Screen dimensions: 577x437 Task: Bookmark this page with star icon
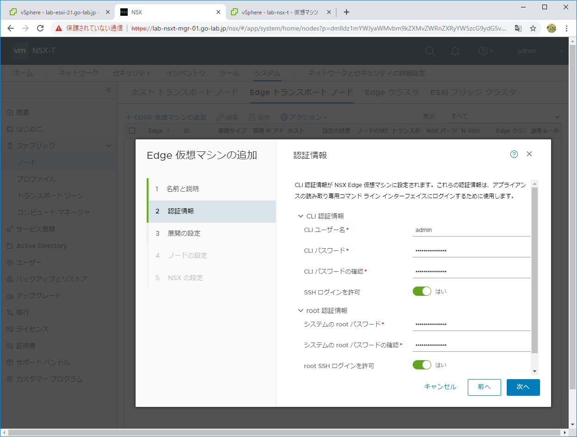coord(533,28)
